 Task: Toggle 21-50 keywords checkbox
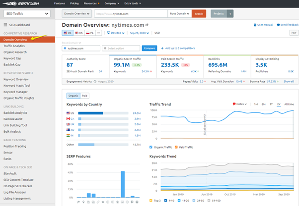(x=194, y=201)
